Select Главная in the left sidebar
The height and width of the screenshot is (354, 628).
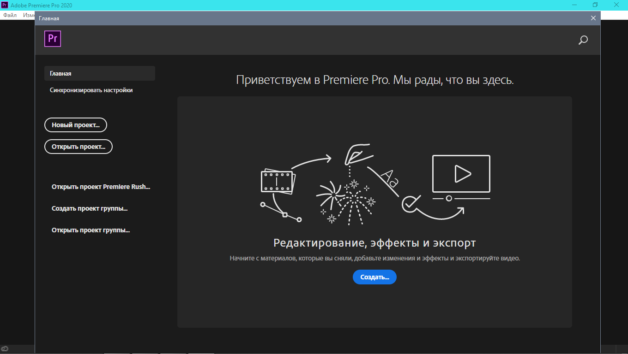click(99, 73)
